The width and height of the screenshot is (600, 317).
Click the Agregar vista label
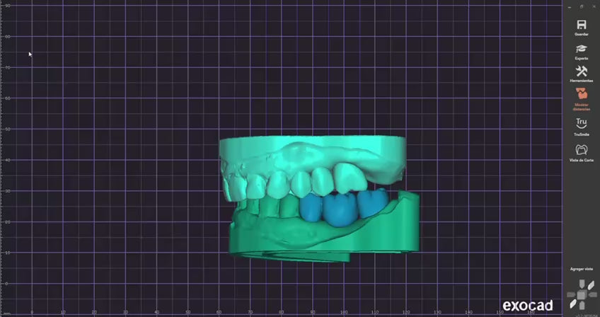click(581, 269)
